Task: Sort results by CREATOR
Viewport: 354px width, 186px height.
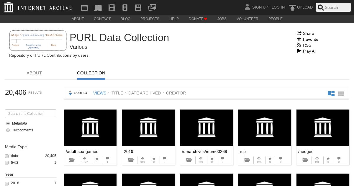Action: pos(176,93)
